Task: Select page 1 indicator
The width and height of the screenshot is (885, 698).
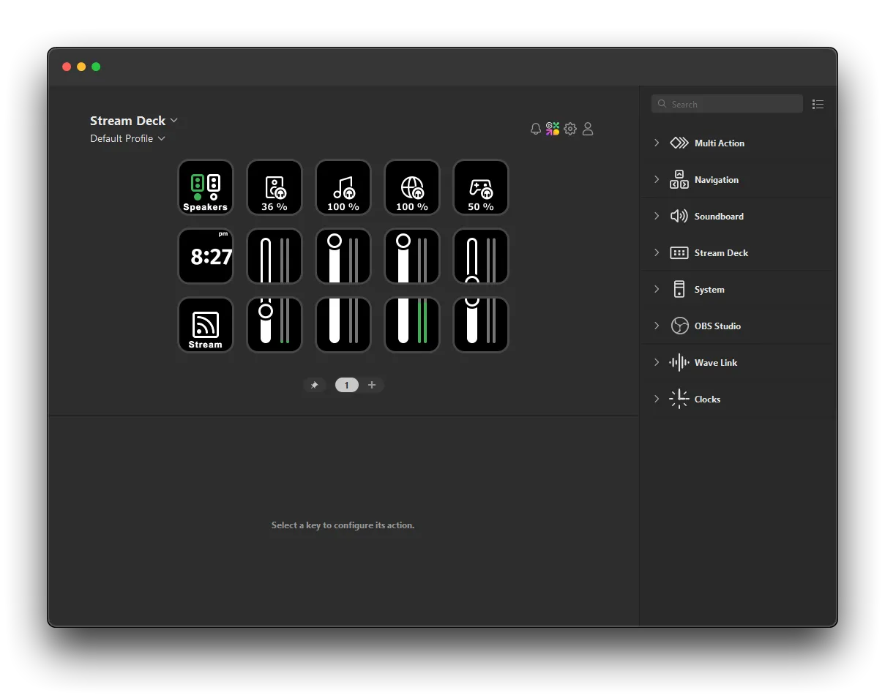Action: point(347,385)
